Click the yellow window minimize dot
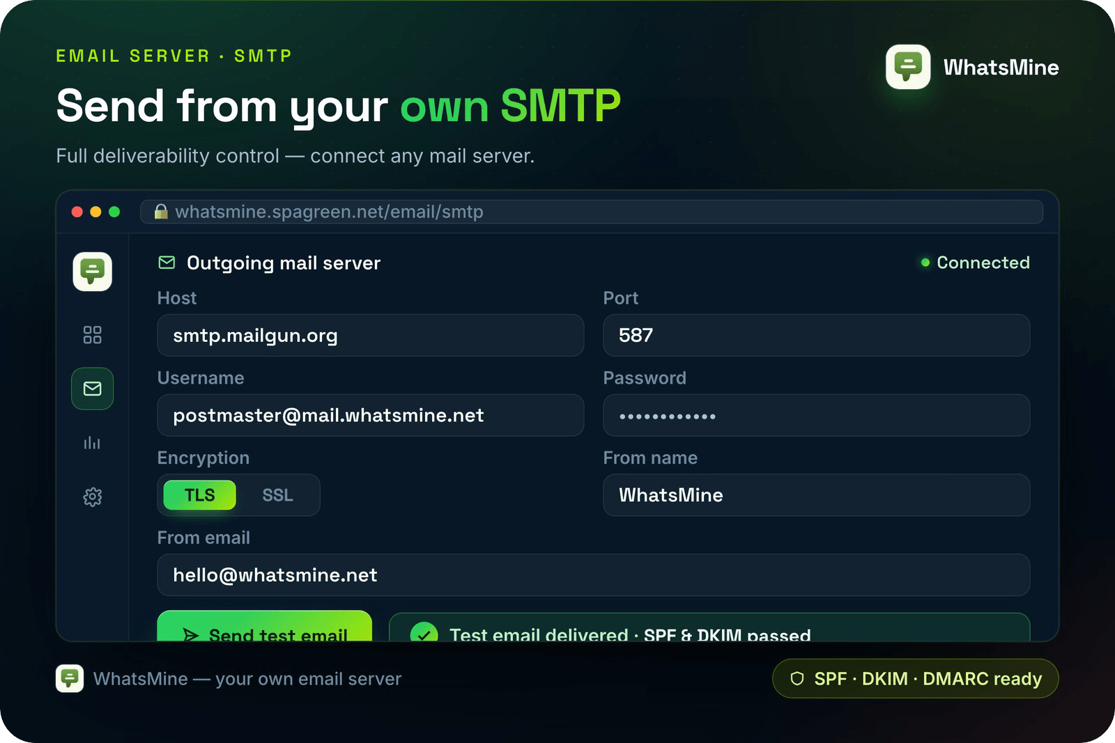This screenshot has width=1115, height=743. pyautogui.click(x=95, y=212)
